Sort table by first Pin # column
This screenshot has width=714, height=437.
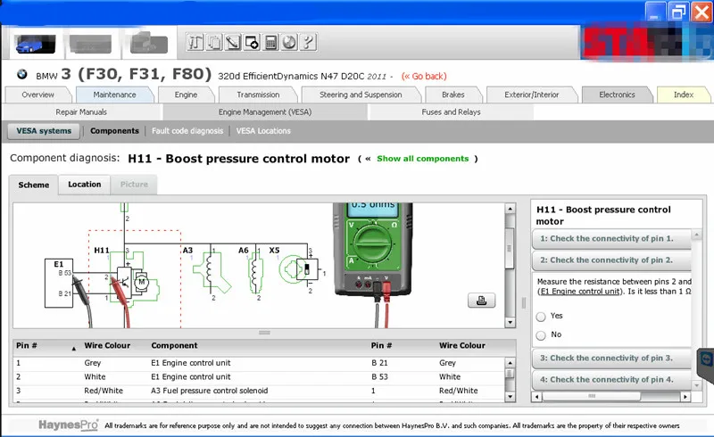pos(46,346)
